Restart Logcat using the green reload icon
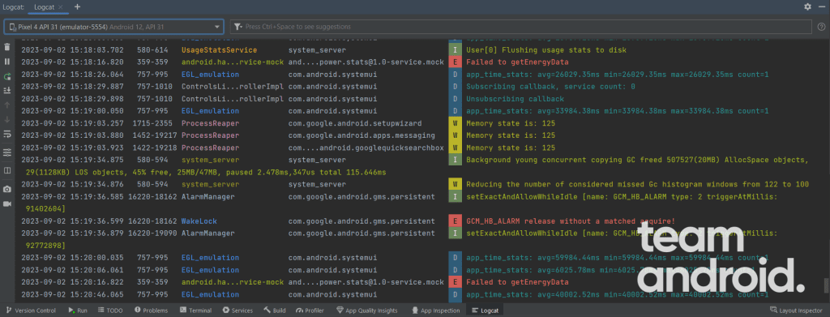This screenshot has width=830, height=317. coord(6,76)
